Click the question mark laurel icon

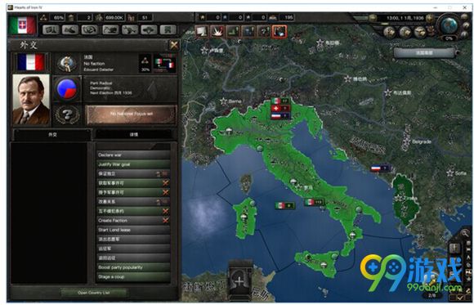point(67,114)
